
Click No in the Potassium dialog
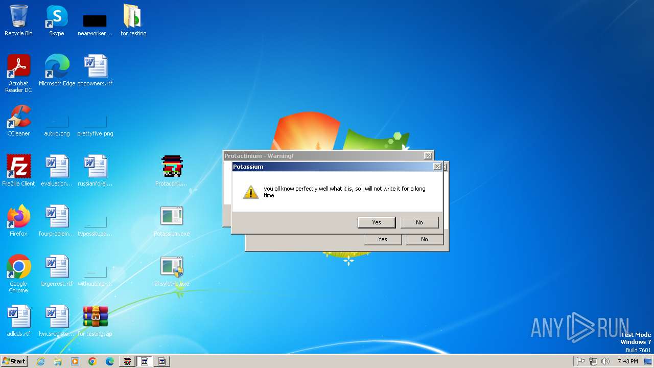419,222
